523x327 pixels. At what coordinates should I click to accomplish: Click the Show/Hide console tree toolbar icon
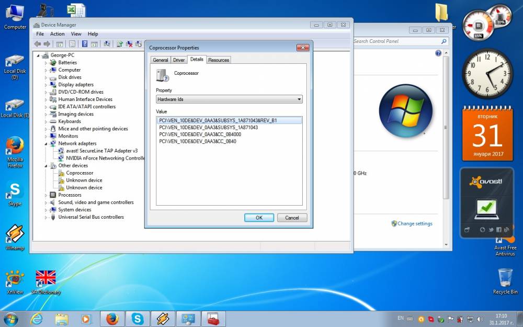pyautogui.click(x=60, y=44)
